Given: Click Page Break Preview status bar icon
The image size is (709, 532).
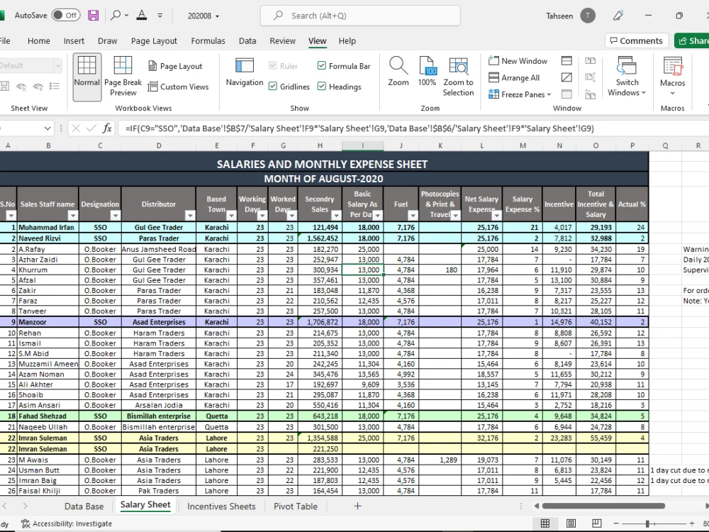Looking at the screenshot, I should pyautogui.click(x=597, y=523).
